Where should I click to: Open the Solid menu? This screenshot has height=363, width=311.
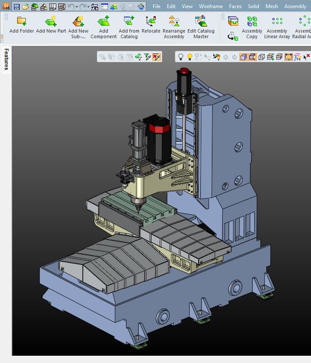pyautogui.click(x=254, y=6)
